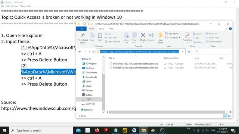Click Select none in ribbon
Screen dimensions: 239x134
tap(212, 38)
